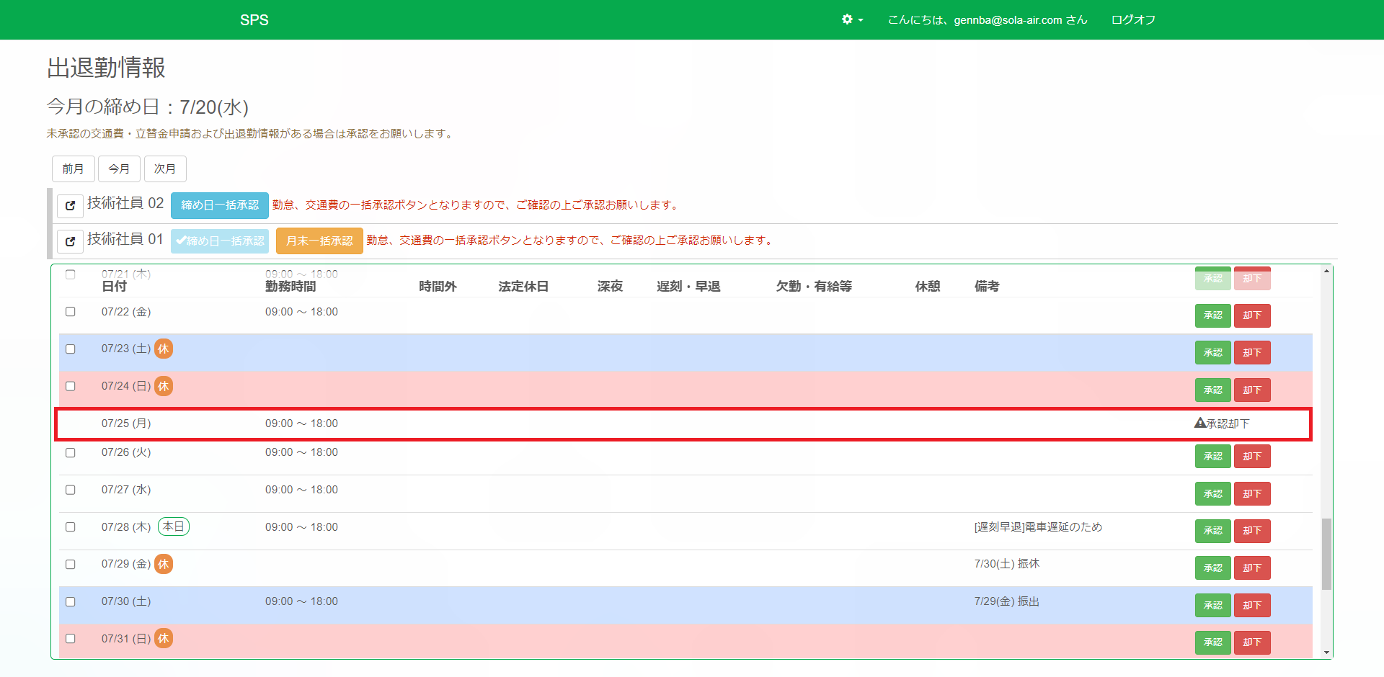Open the settings gear dropdown
This screenshot has height=677, width=1384.
click(852, 19)
